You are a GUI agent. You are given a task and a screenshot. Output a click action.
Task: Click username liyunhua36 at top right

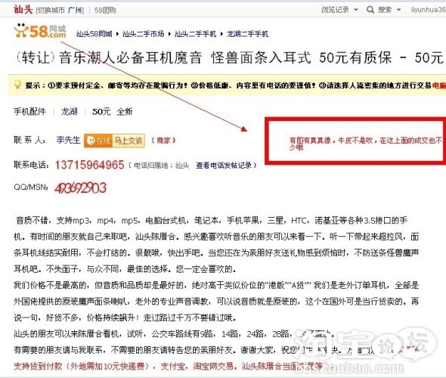429,10
